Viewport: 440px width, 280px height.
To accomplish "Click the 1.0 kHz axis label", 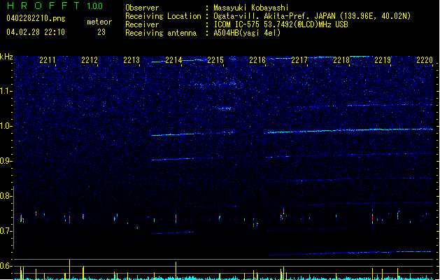I will (6, 127).
